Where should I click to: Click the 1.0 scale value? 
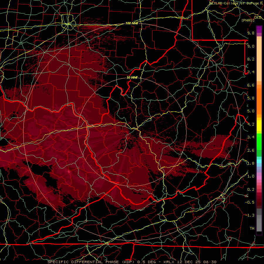click(251, 176)
